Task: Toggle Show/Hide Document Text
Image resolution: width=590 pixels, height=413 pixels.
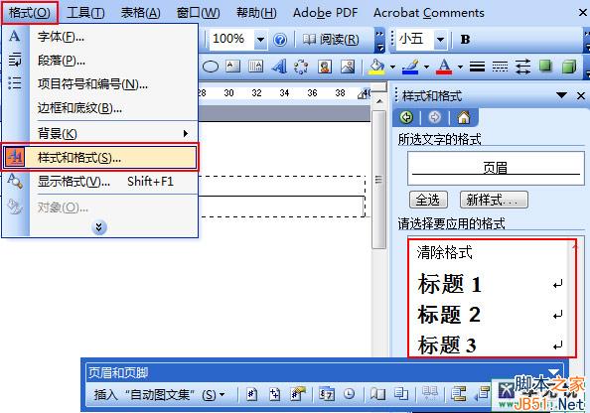Action: (400, 394)
